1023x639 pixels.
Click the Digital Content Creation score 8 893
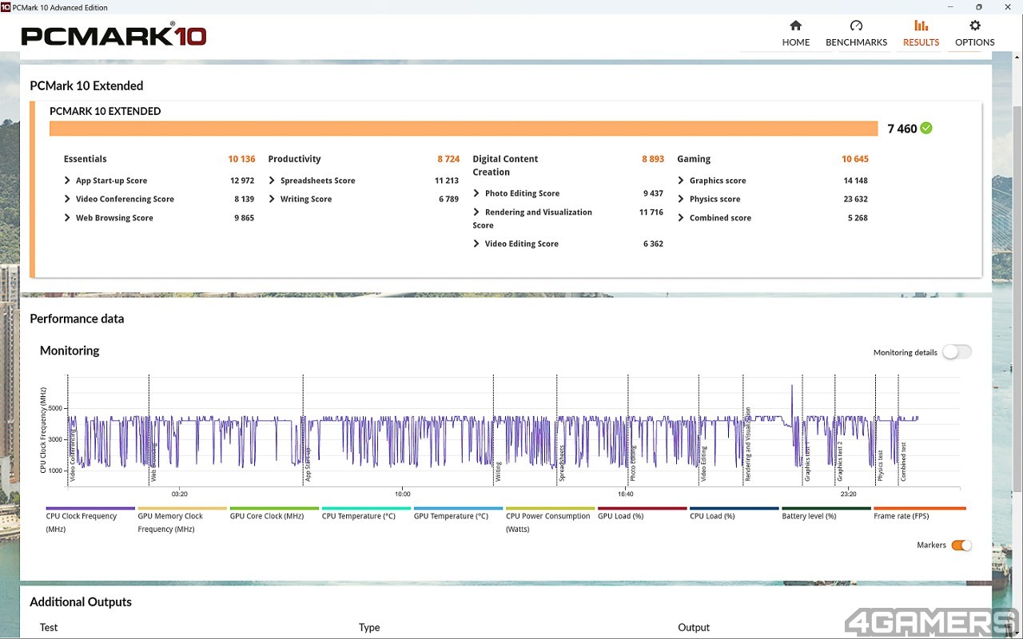[x=653, y=159]
